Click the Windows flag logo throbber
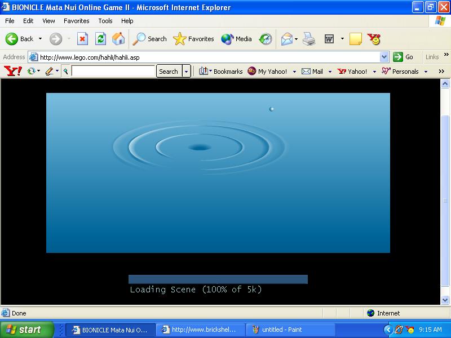This screenshot has height=338, width=451. point(440,21)
